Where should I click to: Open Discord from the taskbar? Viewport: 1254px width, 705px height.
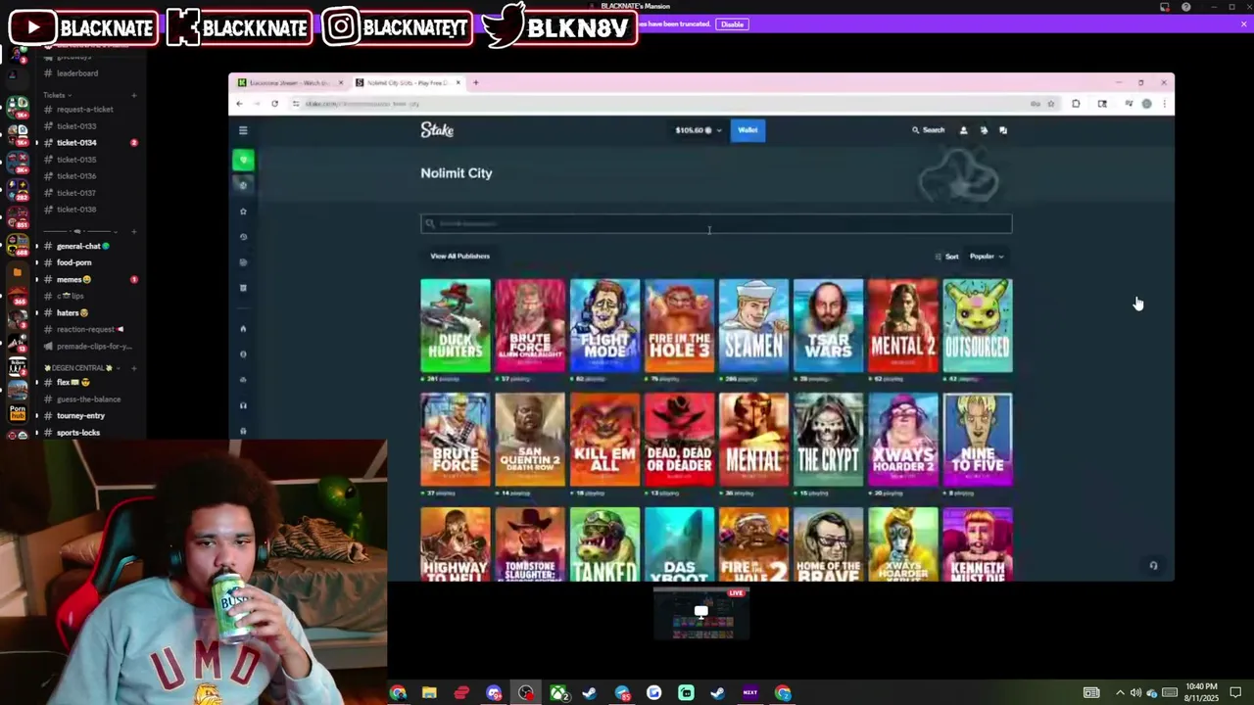coord(494,693)
